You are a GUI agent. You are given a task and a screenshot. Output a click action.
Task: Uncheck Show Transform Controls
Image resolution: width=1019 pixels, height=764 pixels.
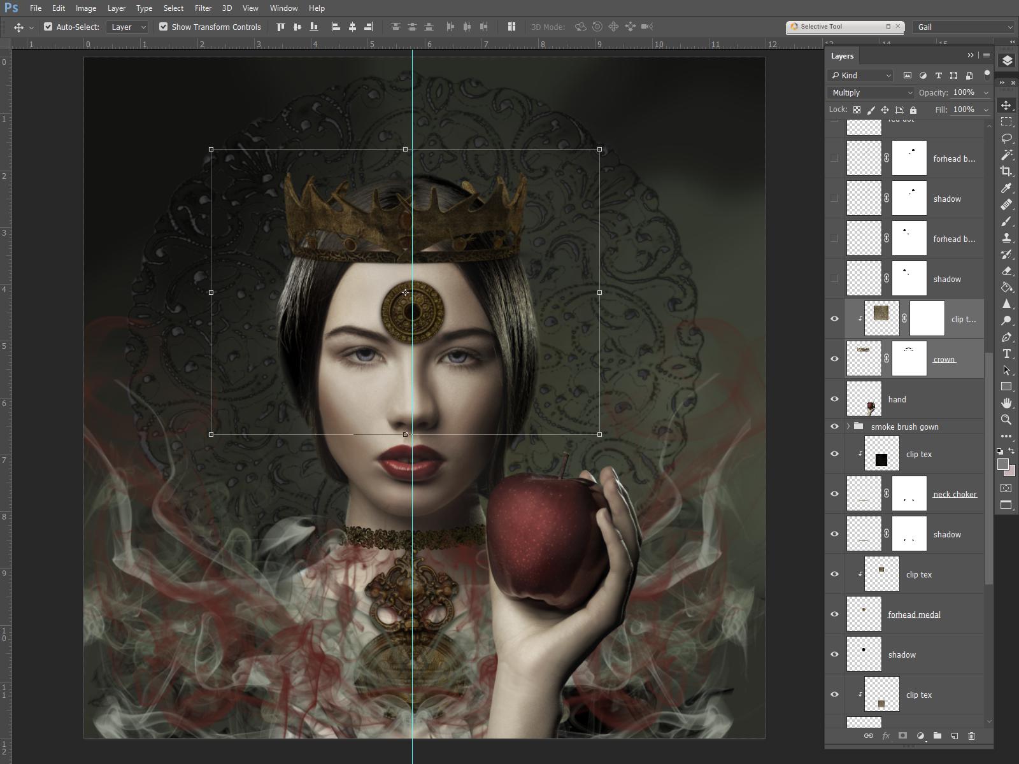pyautogui.click(x=164, y=27)
